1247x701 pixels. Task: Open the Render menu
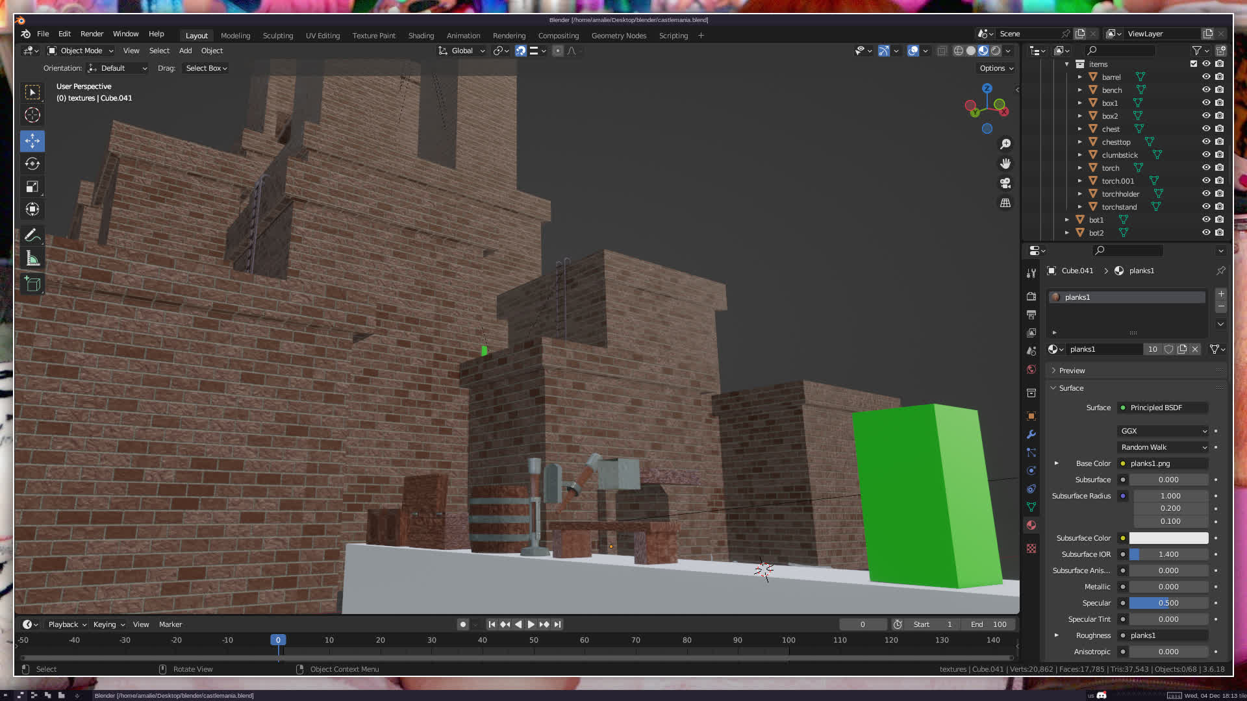click(92, 34)
